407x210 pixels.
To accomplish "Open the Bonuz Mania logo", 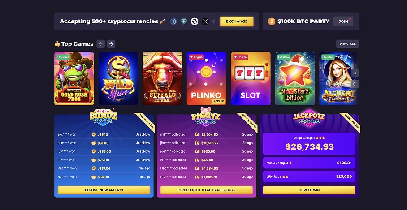I will [x=104, y=117].
